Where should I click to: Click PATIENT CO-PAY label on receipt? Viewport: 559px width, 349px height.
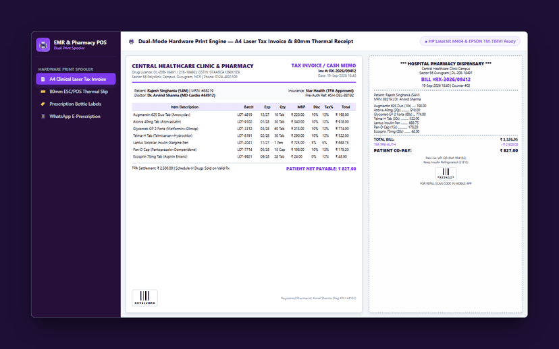click(392, 150)
